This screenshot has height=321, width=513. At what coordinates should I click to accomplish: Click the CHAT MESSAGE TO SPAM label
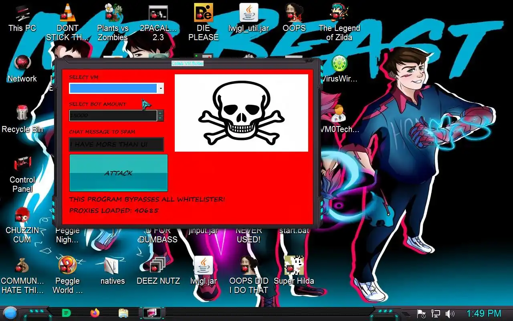tap(102, 132)
